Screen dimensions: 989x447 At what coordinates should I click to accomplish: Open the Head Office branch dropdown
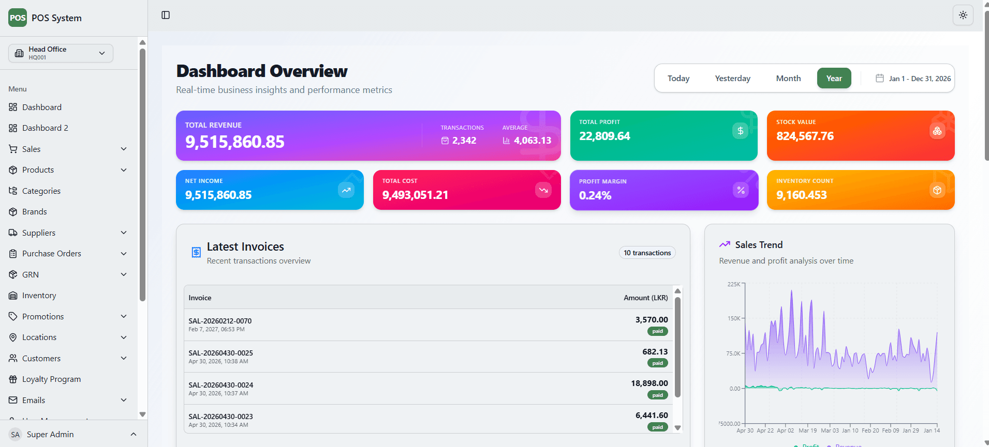[61, 53]
